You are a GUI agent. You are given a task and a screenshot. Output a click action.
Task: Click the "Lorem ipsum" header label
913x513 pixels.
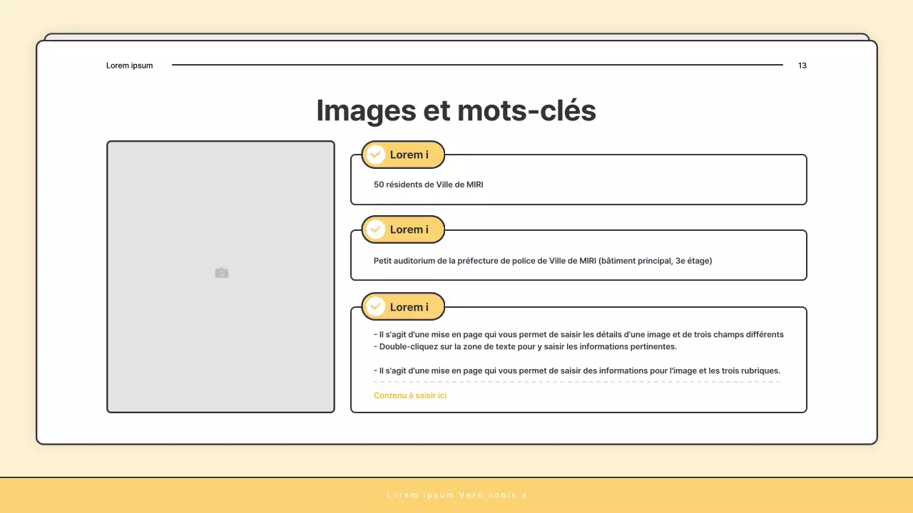coord(129,66)
